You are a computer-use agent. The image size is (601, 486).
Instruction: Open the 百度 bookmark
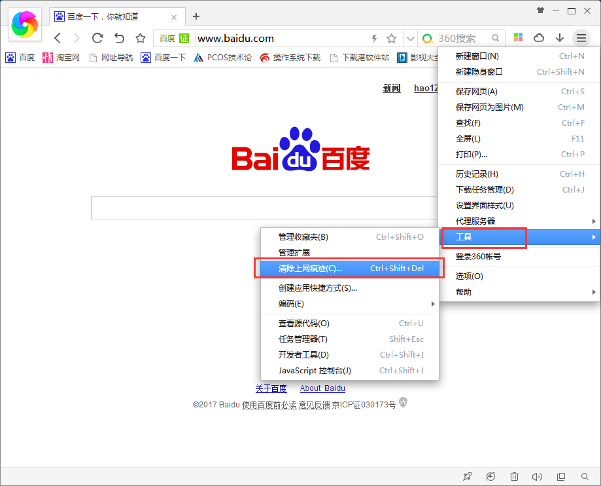20,58
